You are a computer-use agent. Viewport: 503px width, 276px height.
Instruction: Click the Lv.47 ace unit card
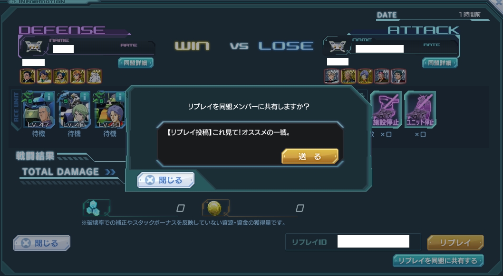tap(39, 110)
